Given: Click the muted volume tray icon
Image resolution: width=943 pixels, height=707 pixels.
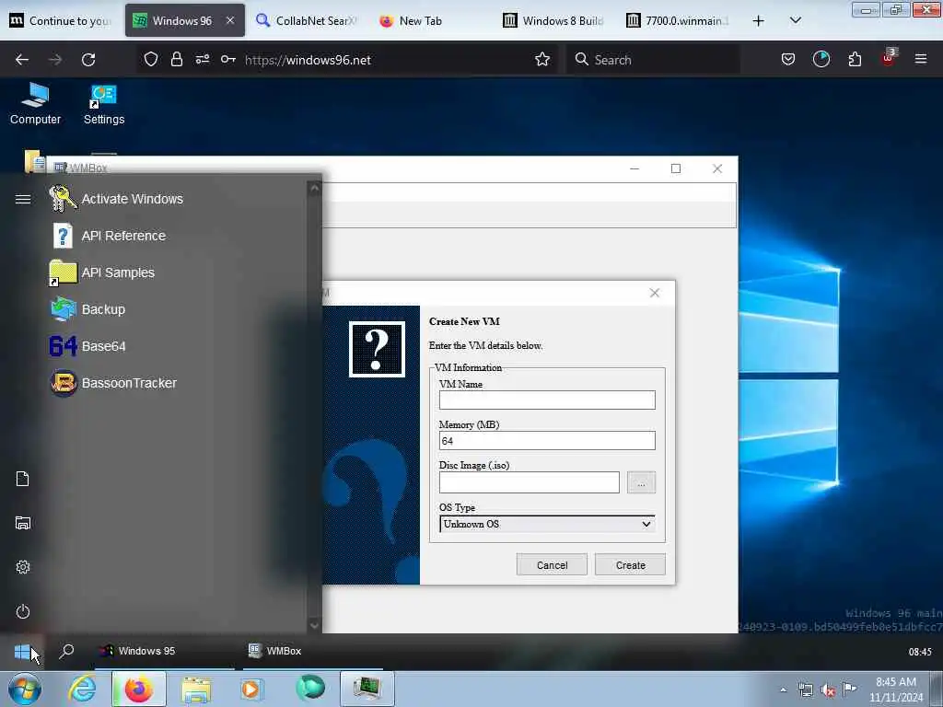Looking at the screenshot, I should click(x=828, y=690).
